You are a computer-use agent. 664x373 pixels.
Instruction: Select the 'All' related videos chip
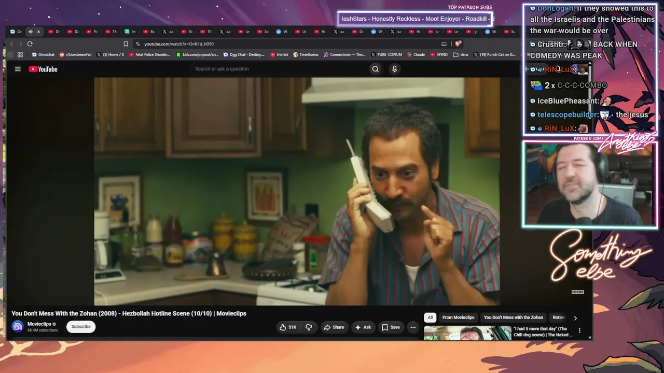(x=430, y=318)
